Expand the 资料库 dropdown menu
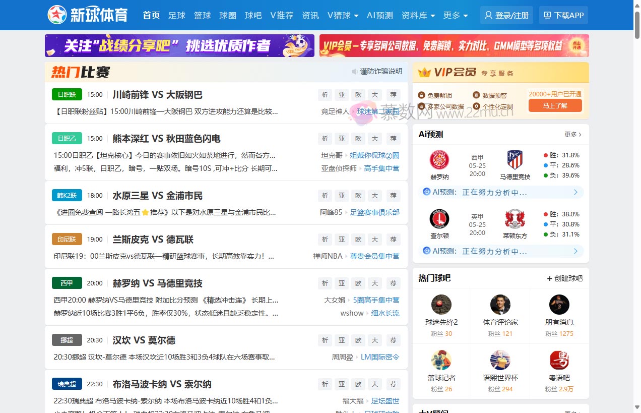 tap(418, 15)
